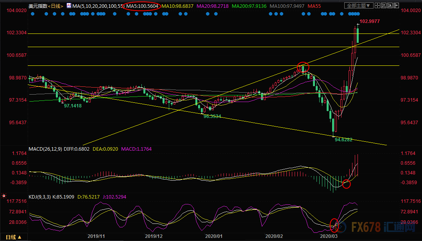Open the 全部主题 theme dropdown
This screenshot has height=241, width=422.
pyautogui.click(x=358, y=6)
